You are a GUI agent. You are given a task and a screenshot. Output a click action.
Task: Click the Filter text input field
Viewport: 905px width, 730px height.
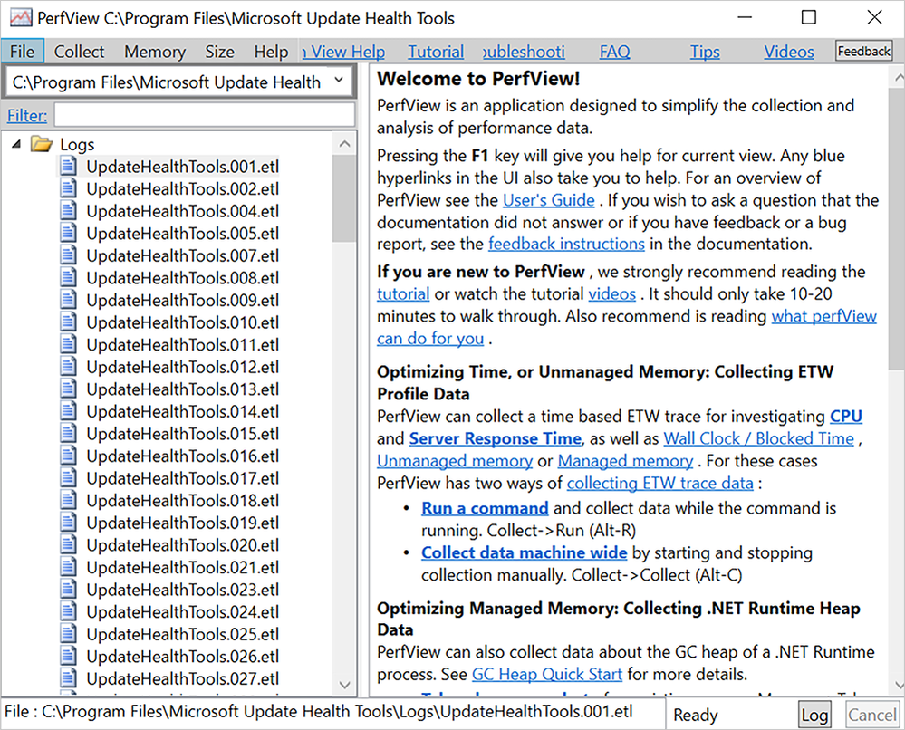pyautogui.click(x=205, y=115)
